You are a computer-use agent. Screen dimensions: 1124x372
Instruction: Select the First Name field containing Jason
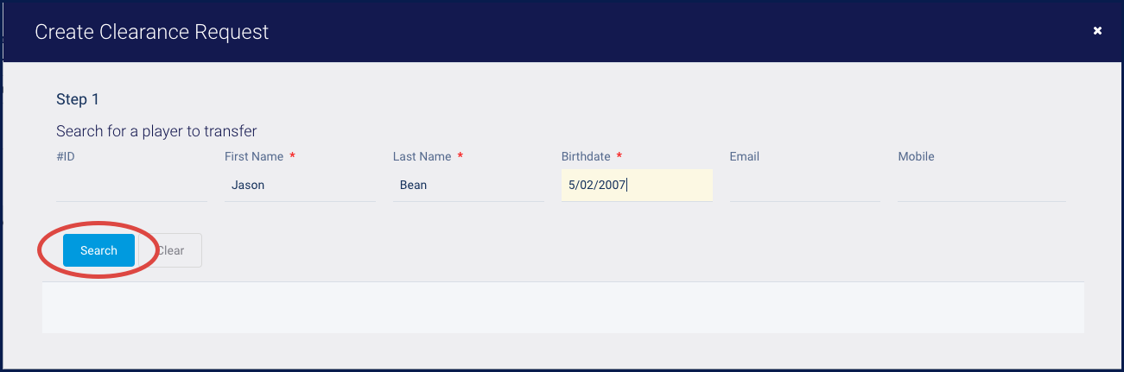[x=300, y=185]
